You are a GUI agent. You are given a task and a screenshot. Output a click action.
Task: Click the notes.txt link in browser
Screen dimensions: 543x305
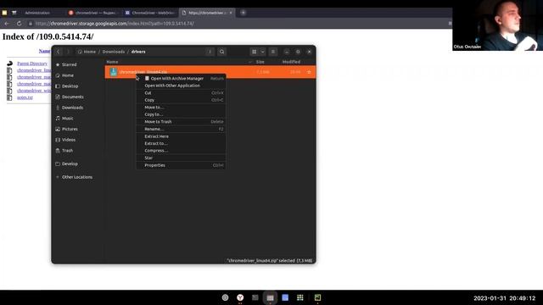25,97
